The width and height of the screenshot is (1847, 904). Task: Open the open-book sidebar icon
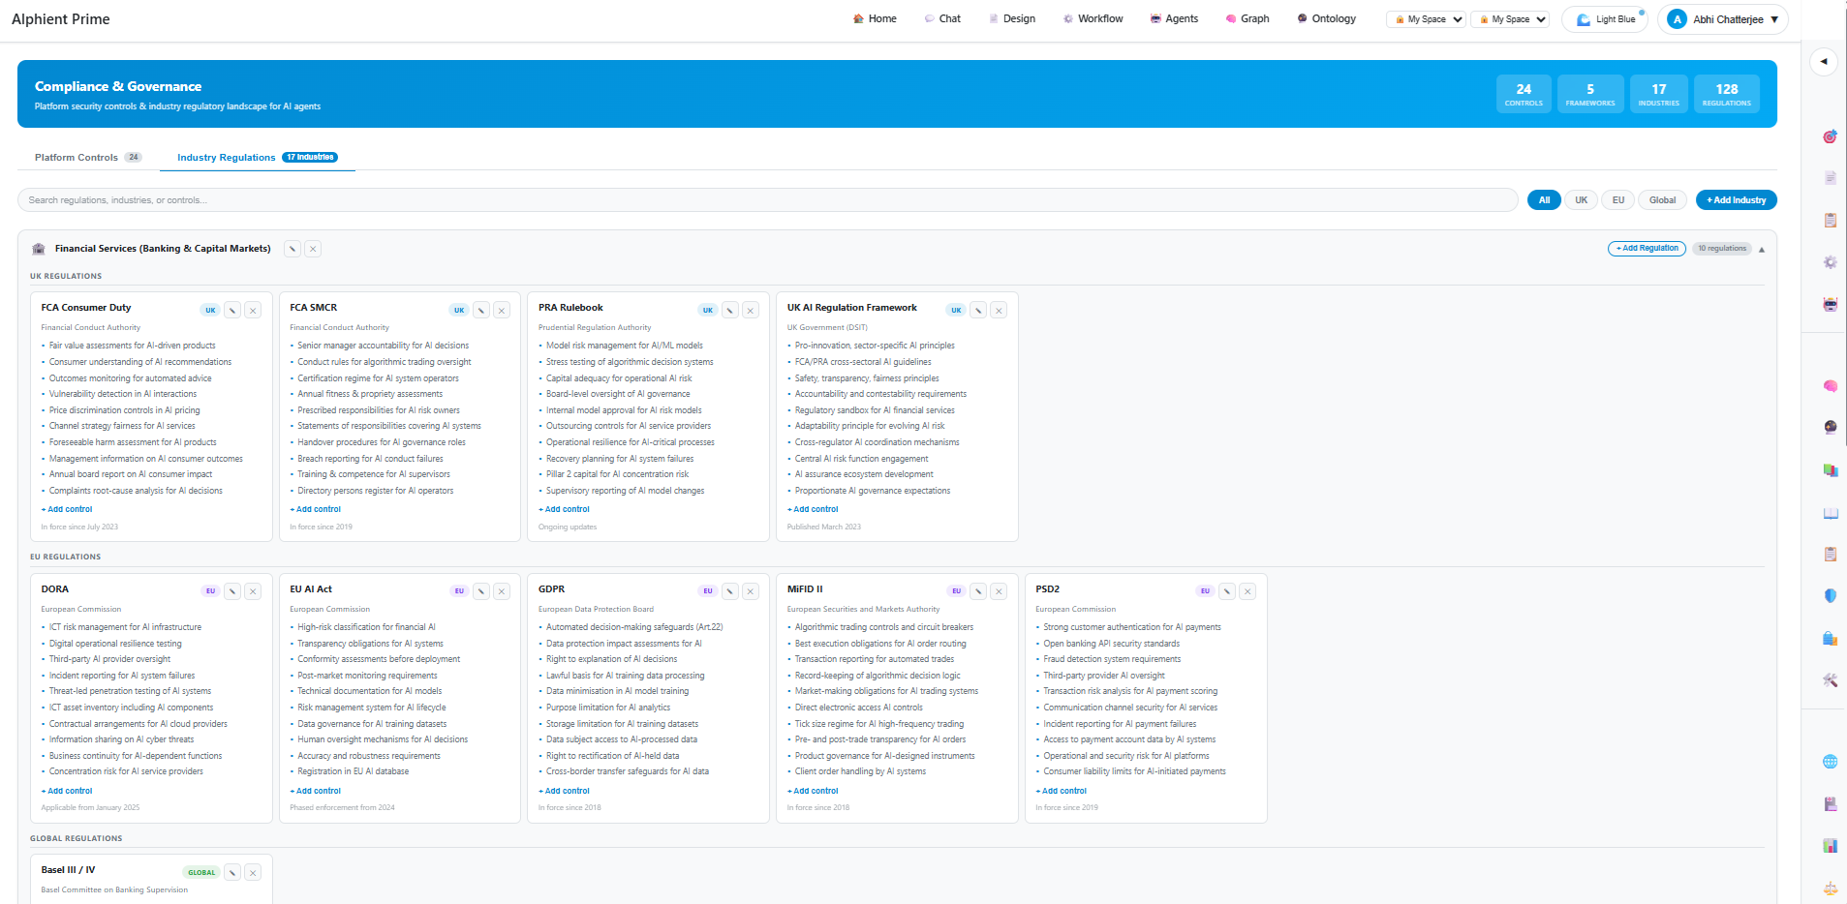click(1830, 513)
